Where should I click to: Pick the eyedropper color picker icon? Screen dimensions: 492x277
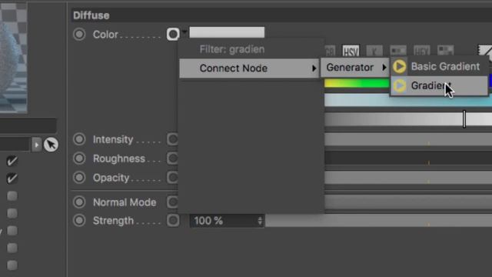[x=484, y=50]
